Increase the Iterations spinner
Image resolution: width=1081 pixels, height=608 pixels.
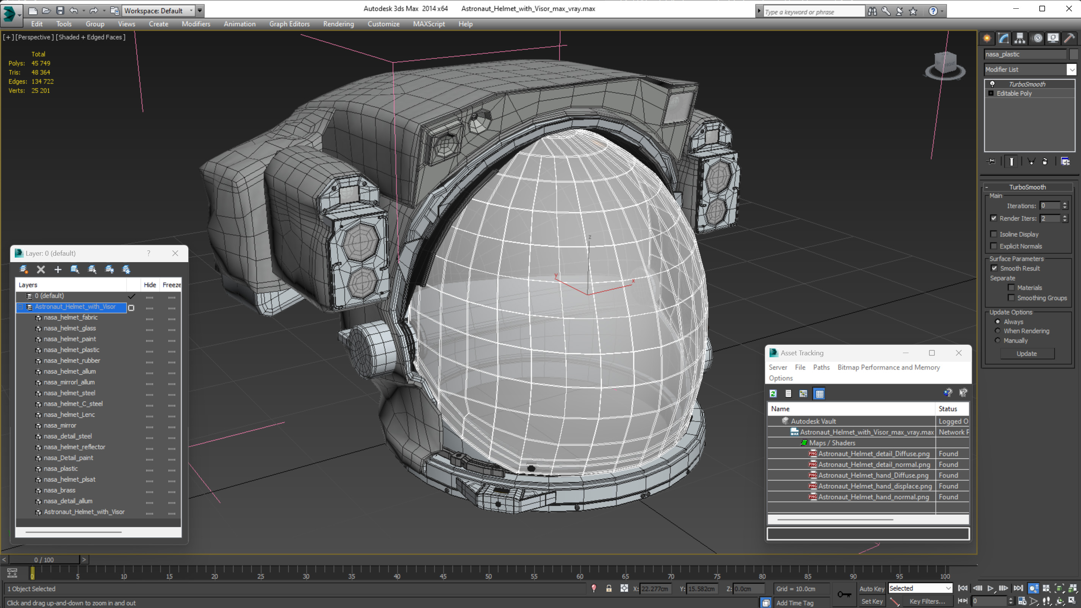click(1065, 203)
